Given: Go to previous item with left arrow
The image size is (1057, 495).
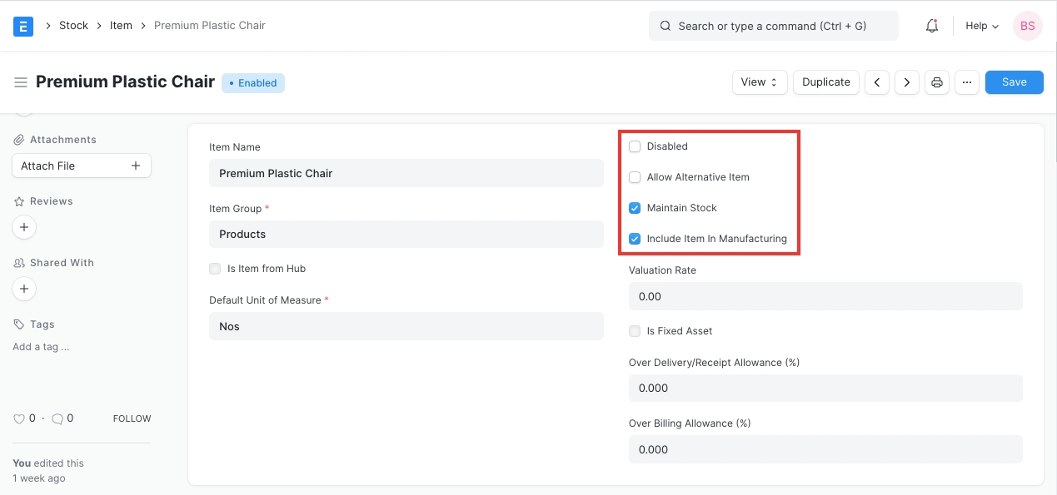Looking at the screenshot, I should 877,82.
